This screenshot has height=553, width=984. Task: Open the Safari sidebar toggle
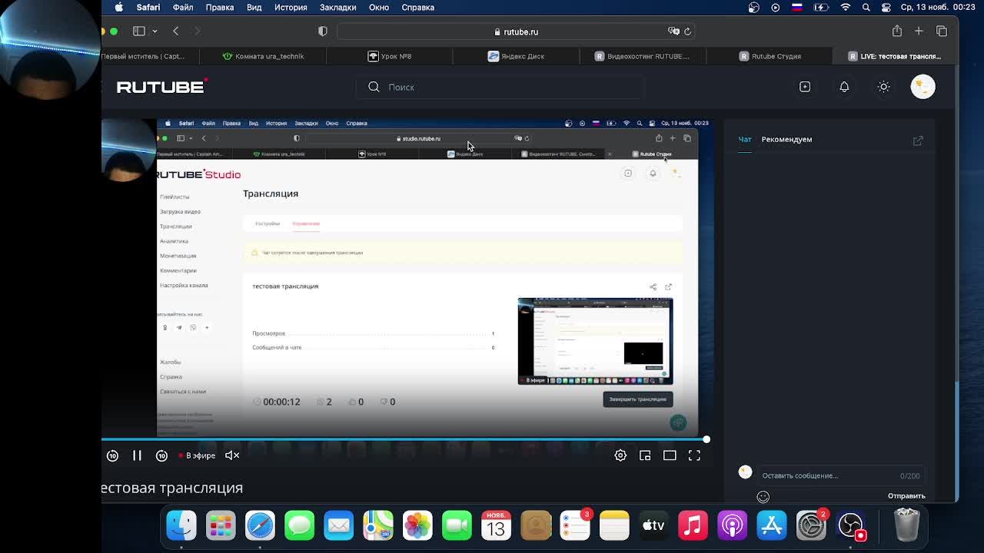pyautogui.click(x=139, y=31)
